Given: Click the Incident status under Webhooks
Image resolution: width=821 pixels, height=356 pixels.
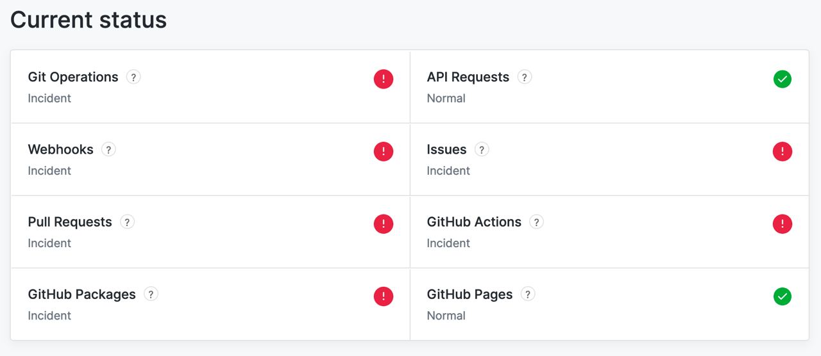Looking at the screenshot, I should coord(49,170).
